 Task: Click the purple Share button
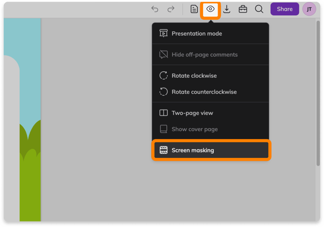[x=284, y=9]
